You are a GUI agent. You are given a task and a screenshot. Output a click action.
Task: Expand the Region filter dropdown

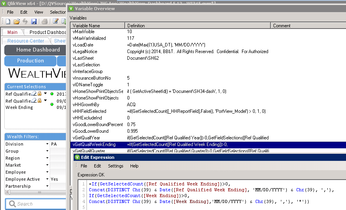[x=47, y=158]
